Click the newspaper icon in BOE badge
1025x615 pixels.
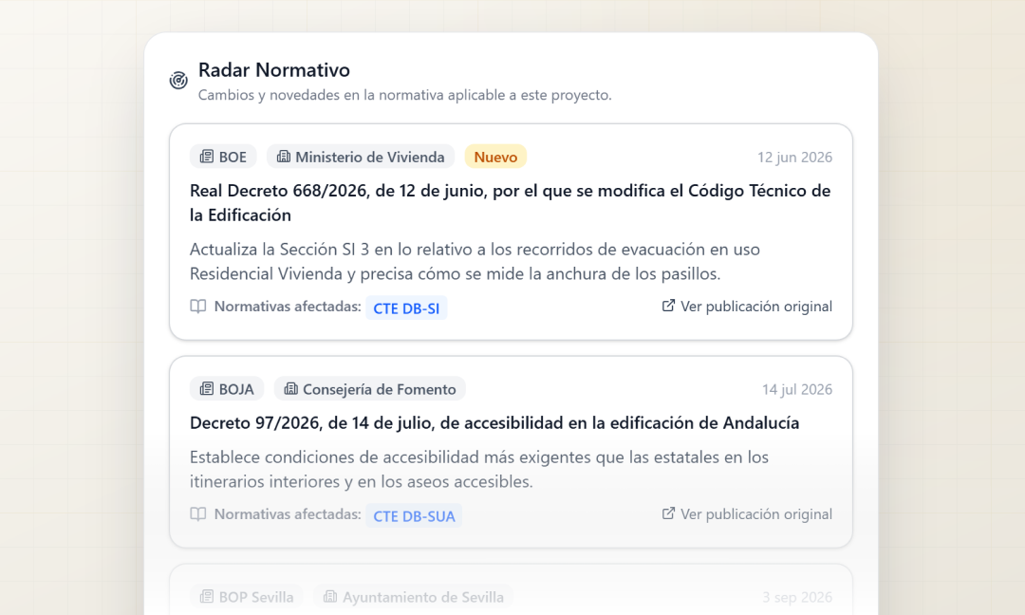[207, 157]
